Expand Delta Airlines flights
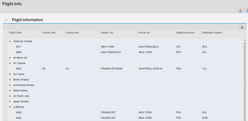 point(10,91)
